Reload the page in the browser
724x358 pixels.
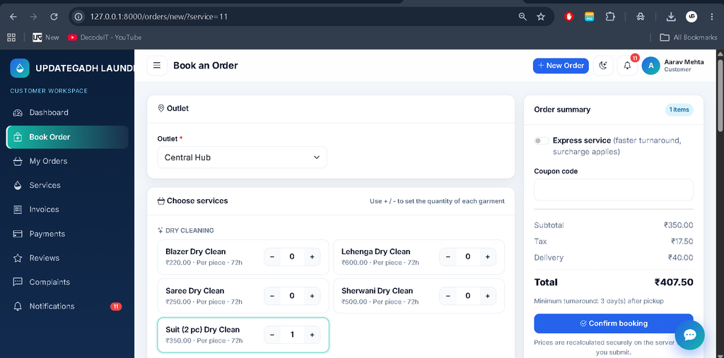tap(54, 17)
